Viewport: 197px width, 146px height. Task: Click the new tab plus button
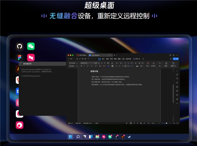point(114,55)
